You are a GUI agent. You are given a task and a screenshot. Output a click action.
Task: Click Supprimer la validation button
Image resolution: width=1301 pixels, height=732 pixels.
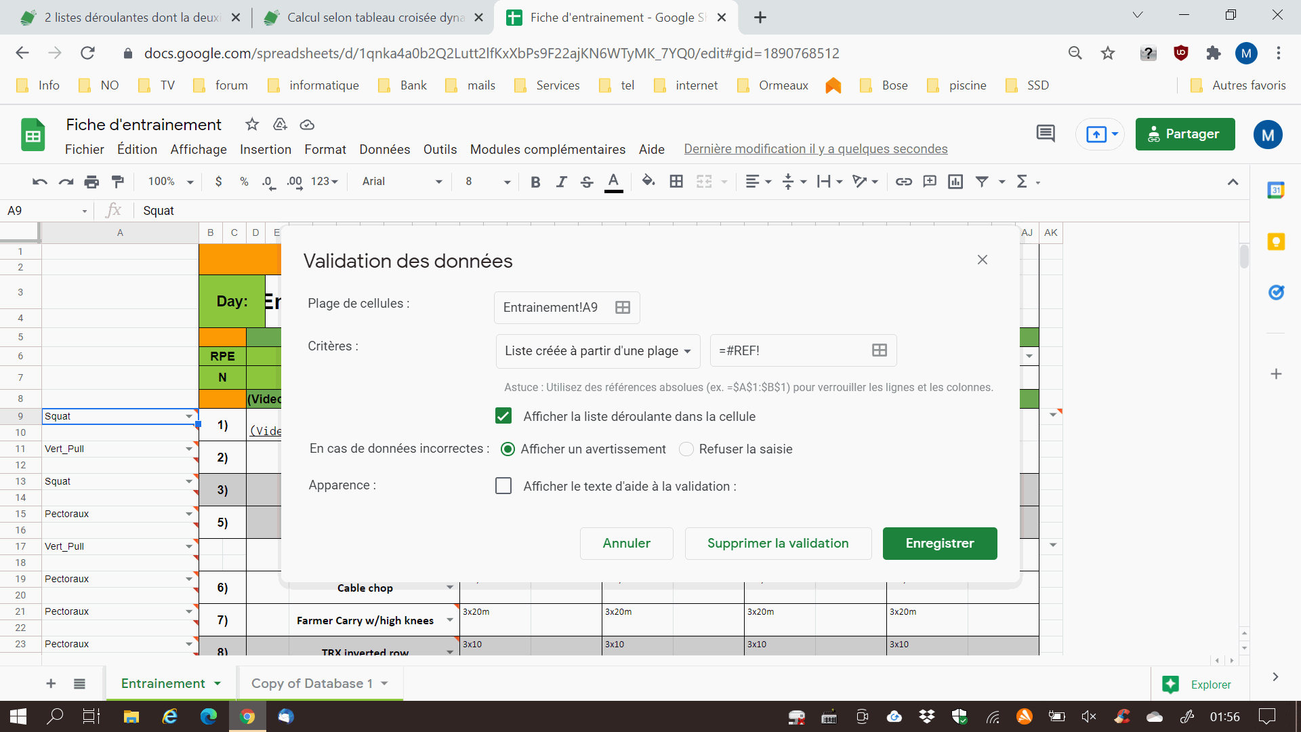tap(777, 544)
